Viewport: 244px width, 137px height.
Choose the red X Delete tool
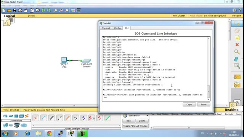pyautogui.click(x=237, y=45)
